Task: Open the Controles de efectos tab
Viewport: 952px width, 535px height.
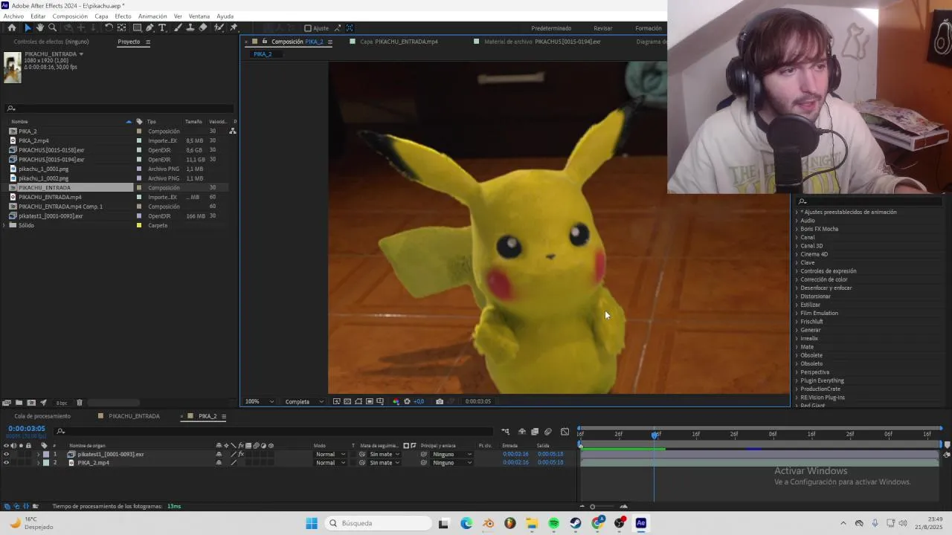Action: (x=51, y=42)
